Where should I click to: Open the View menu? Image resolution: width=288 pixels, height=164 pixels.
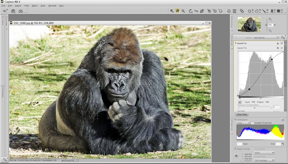pyautogui.click(x=43, y=6)
